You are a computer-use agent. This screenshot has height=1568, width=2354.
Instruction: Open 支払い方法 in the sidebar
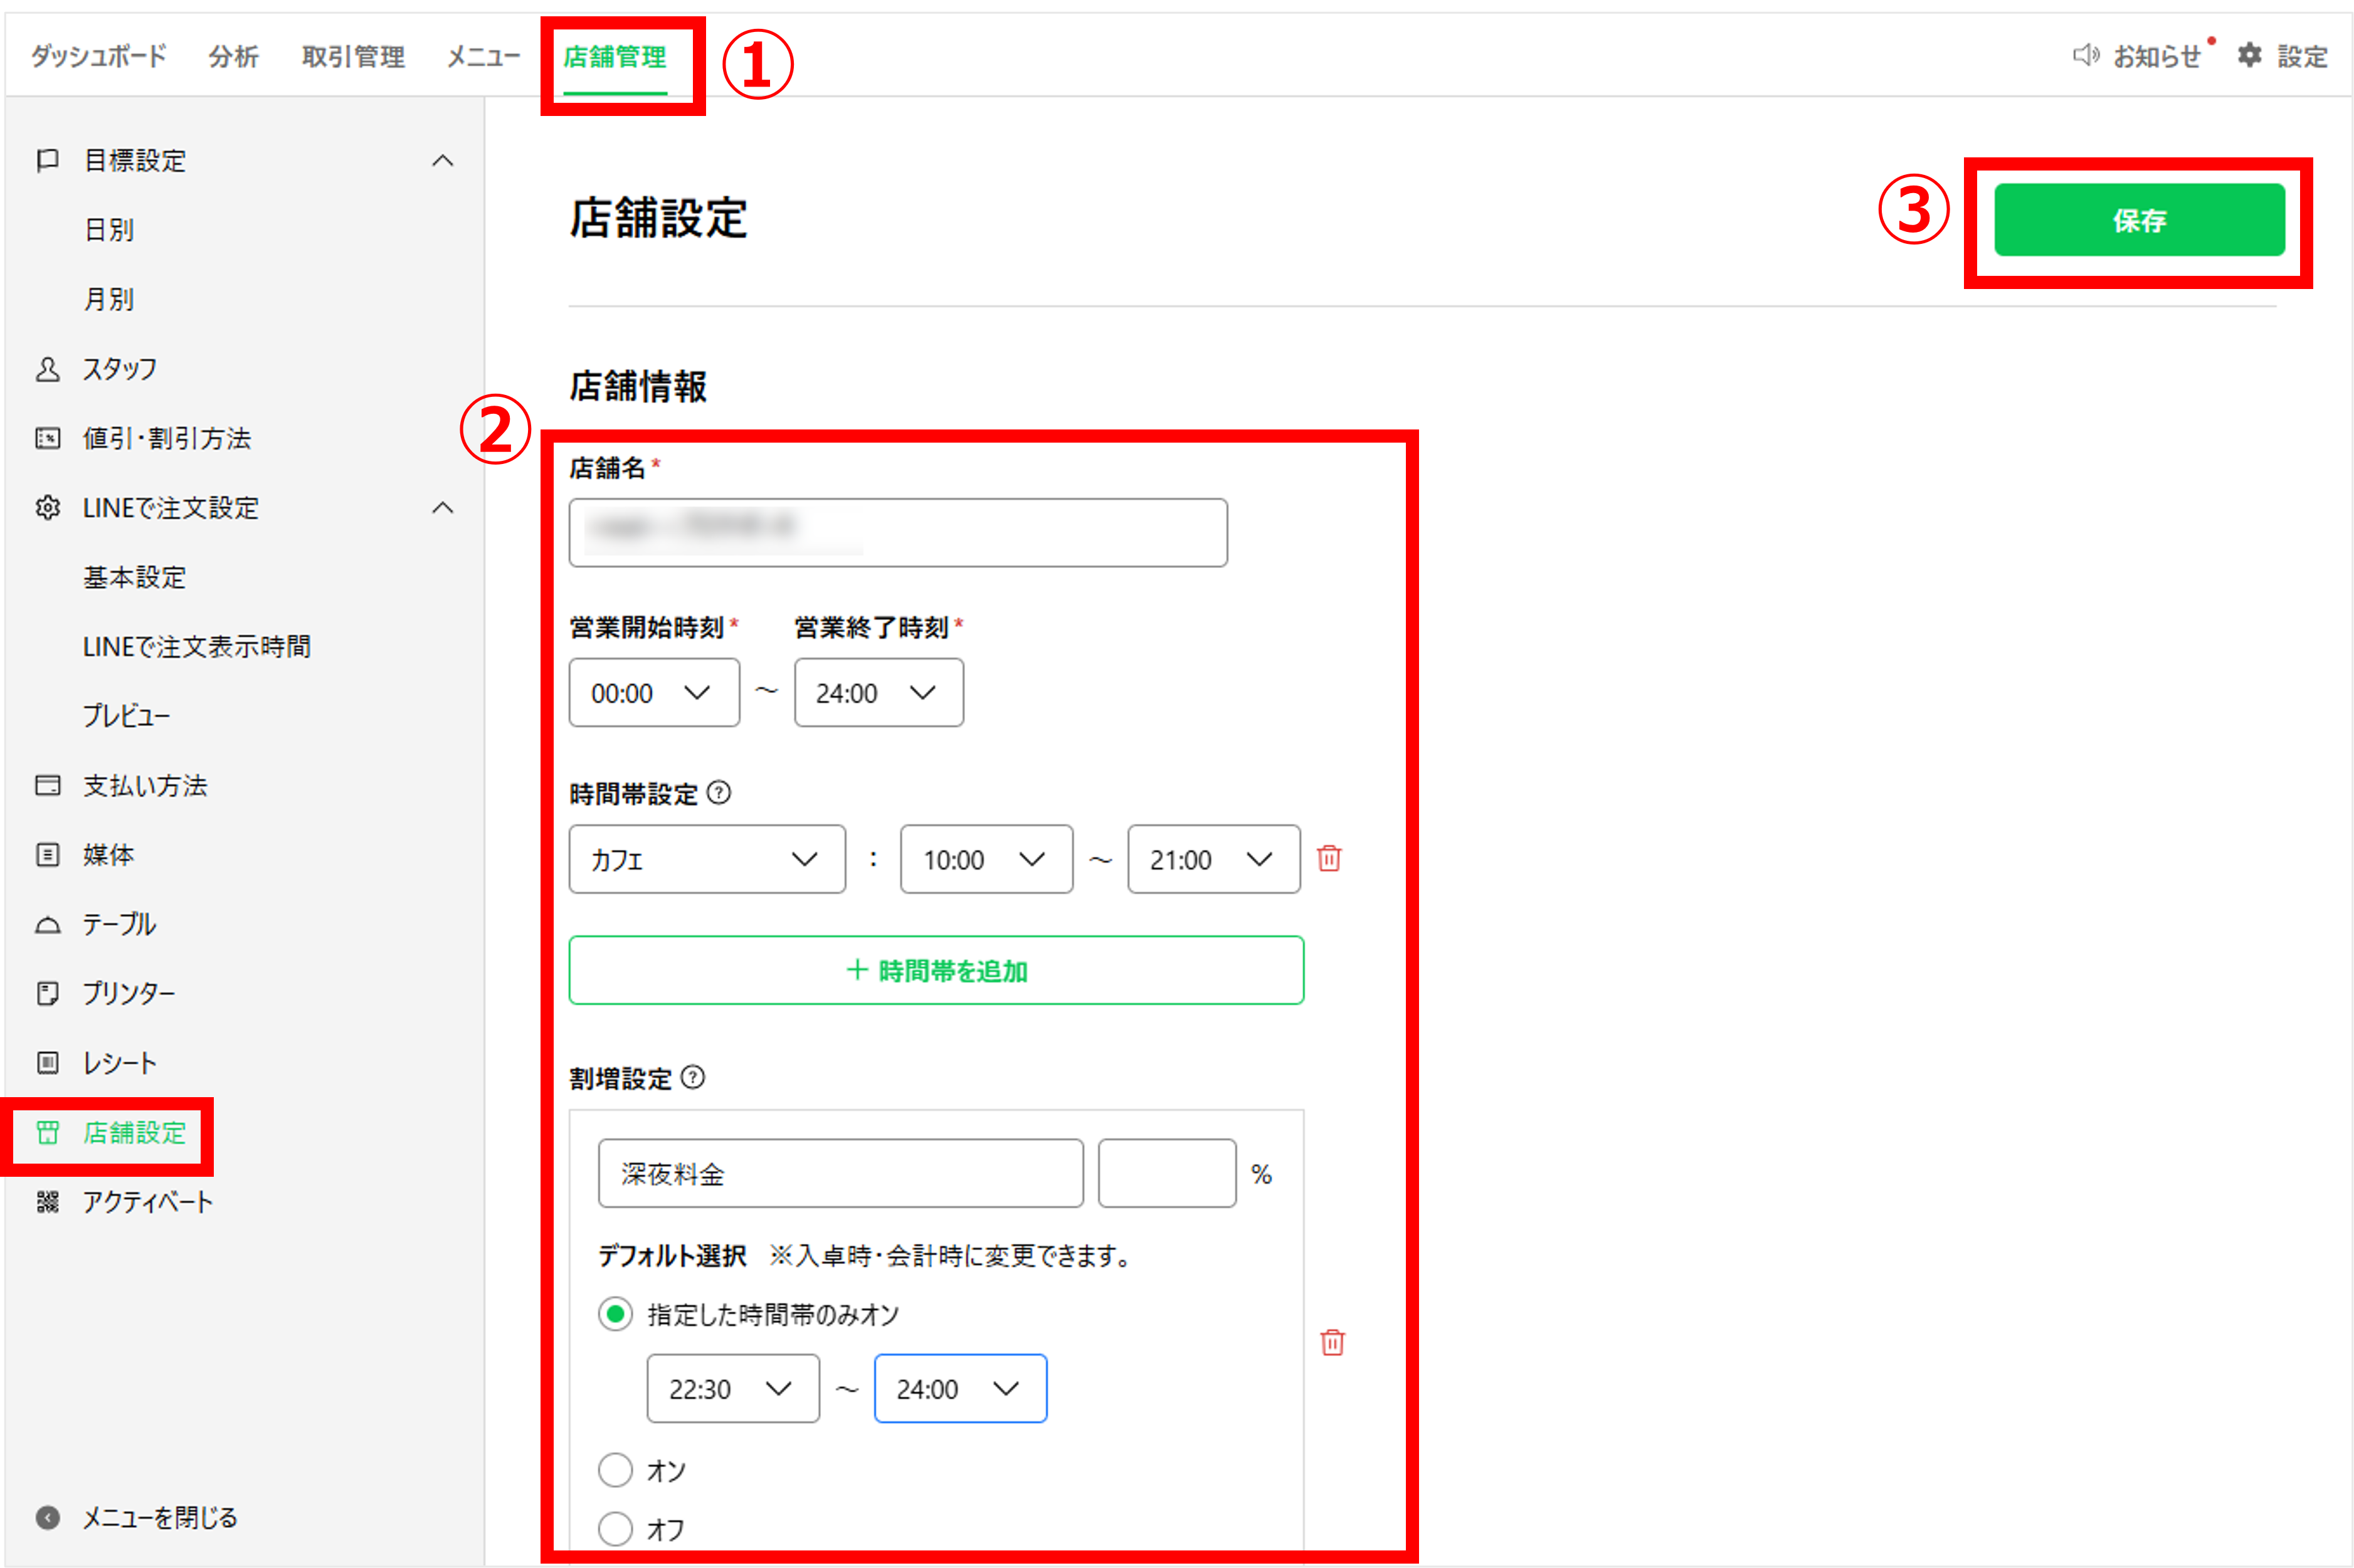[145, 785]
